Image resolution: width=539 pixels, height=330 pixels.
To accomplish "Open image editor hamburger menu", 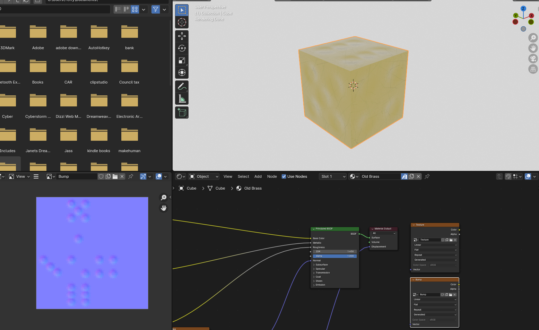I will click(x=36, y=176).
